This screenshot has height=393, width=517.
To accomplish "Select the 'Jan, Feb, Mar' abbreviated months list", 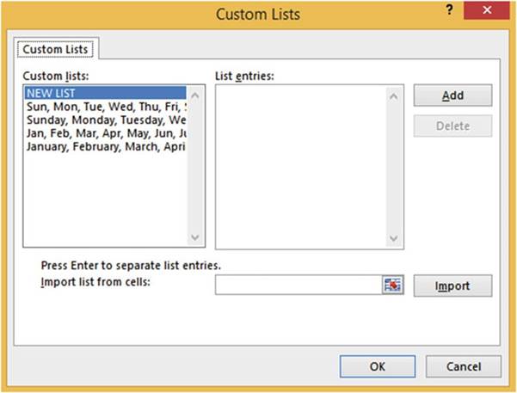I will (x=107, y=133).
